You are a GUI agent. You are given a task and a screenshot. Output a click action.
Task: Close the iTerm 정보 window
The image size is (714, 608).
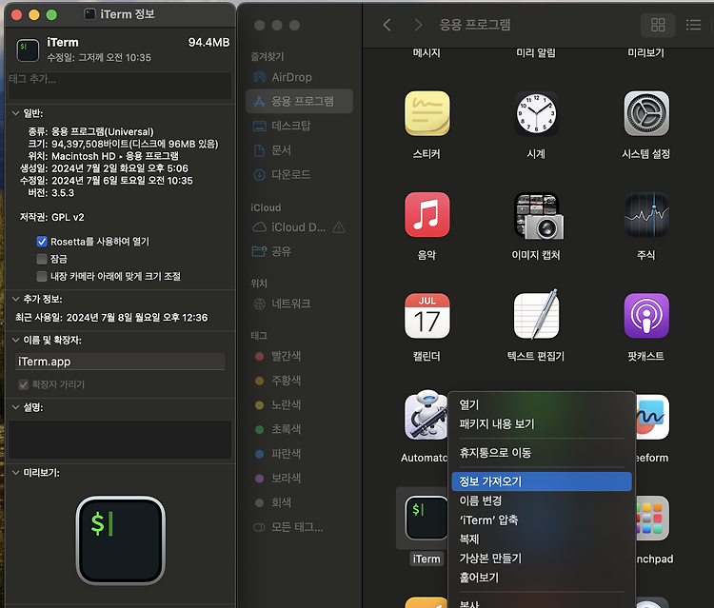click(x=17, y=14)
